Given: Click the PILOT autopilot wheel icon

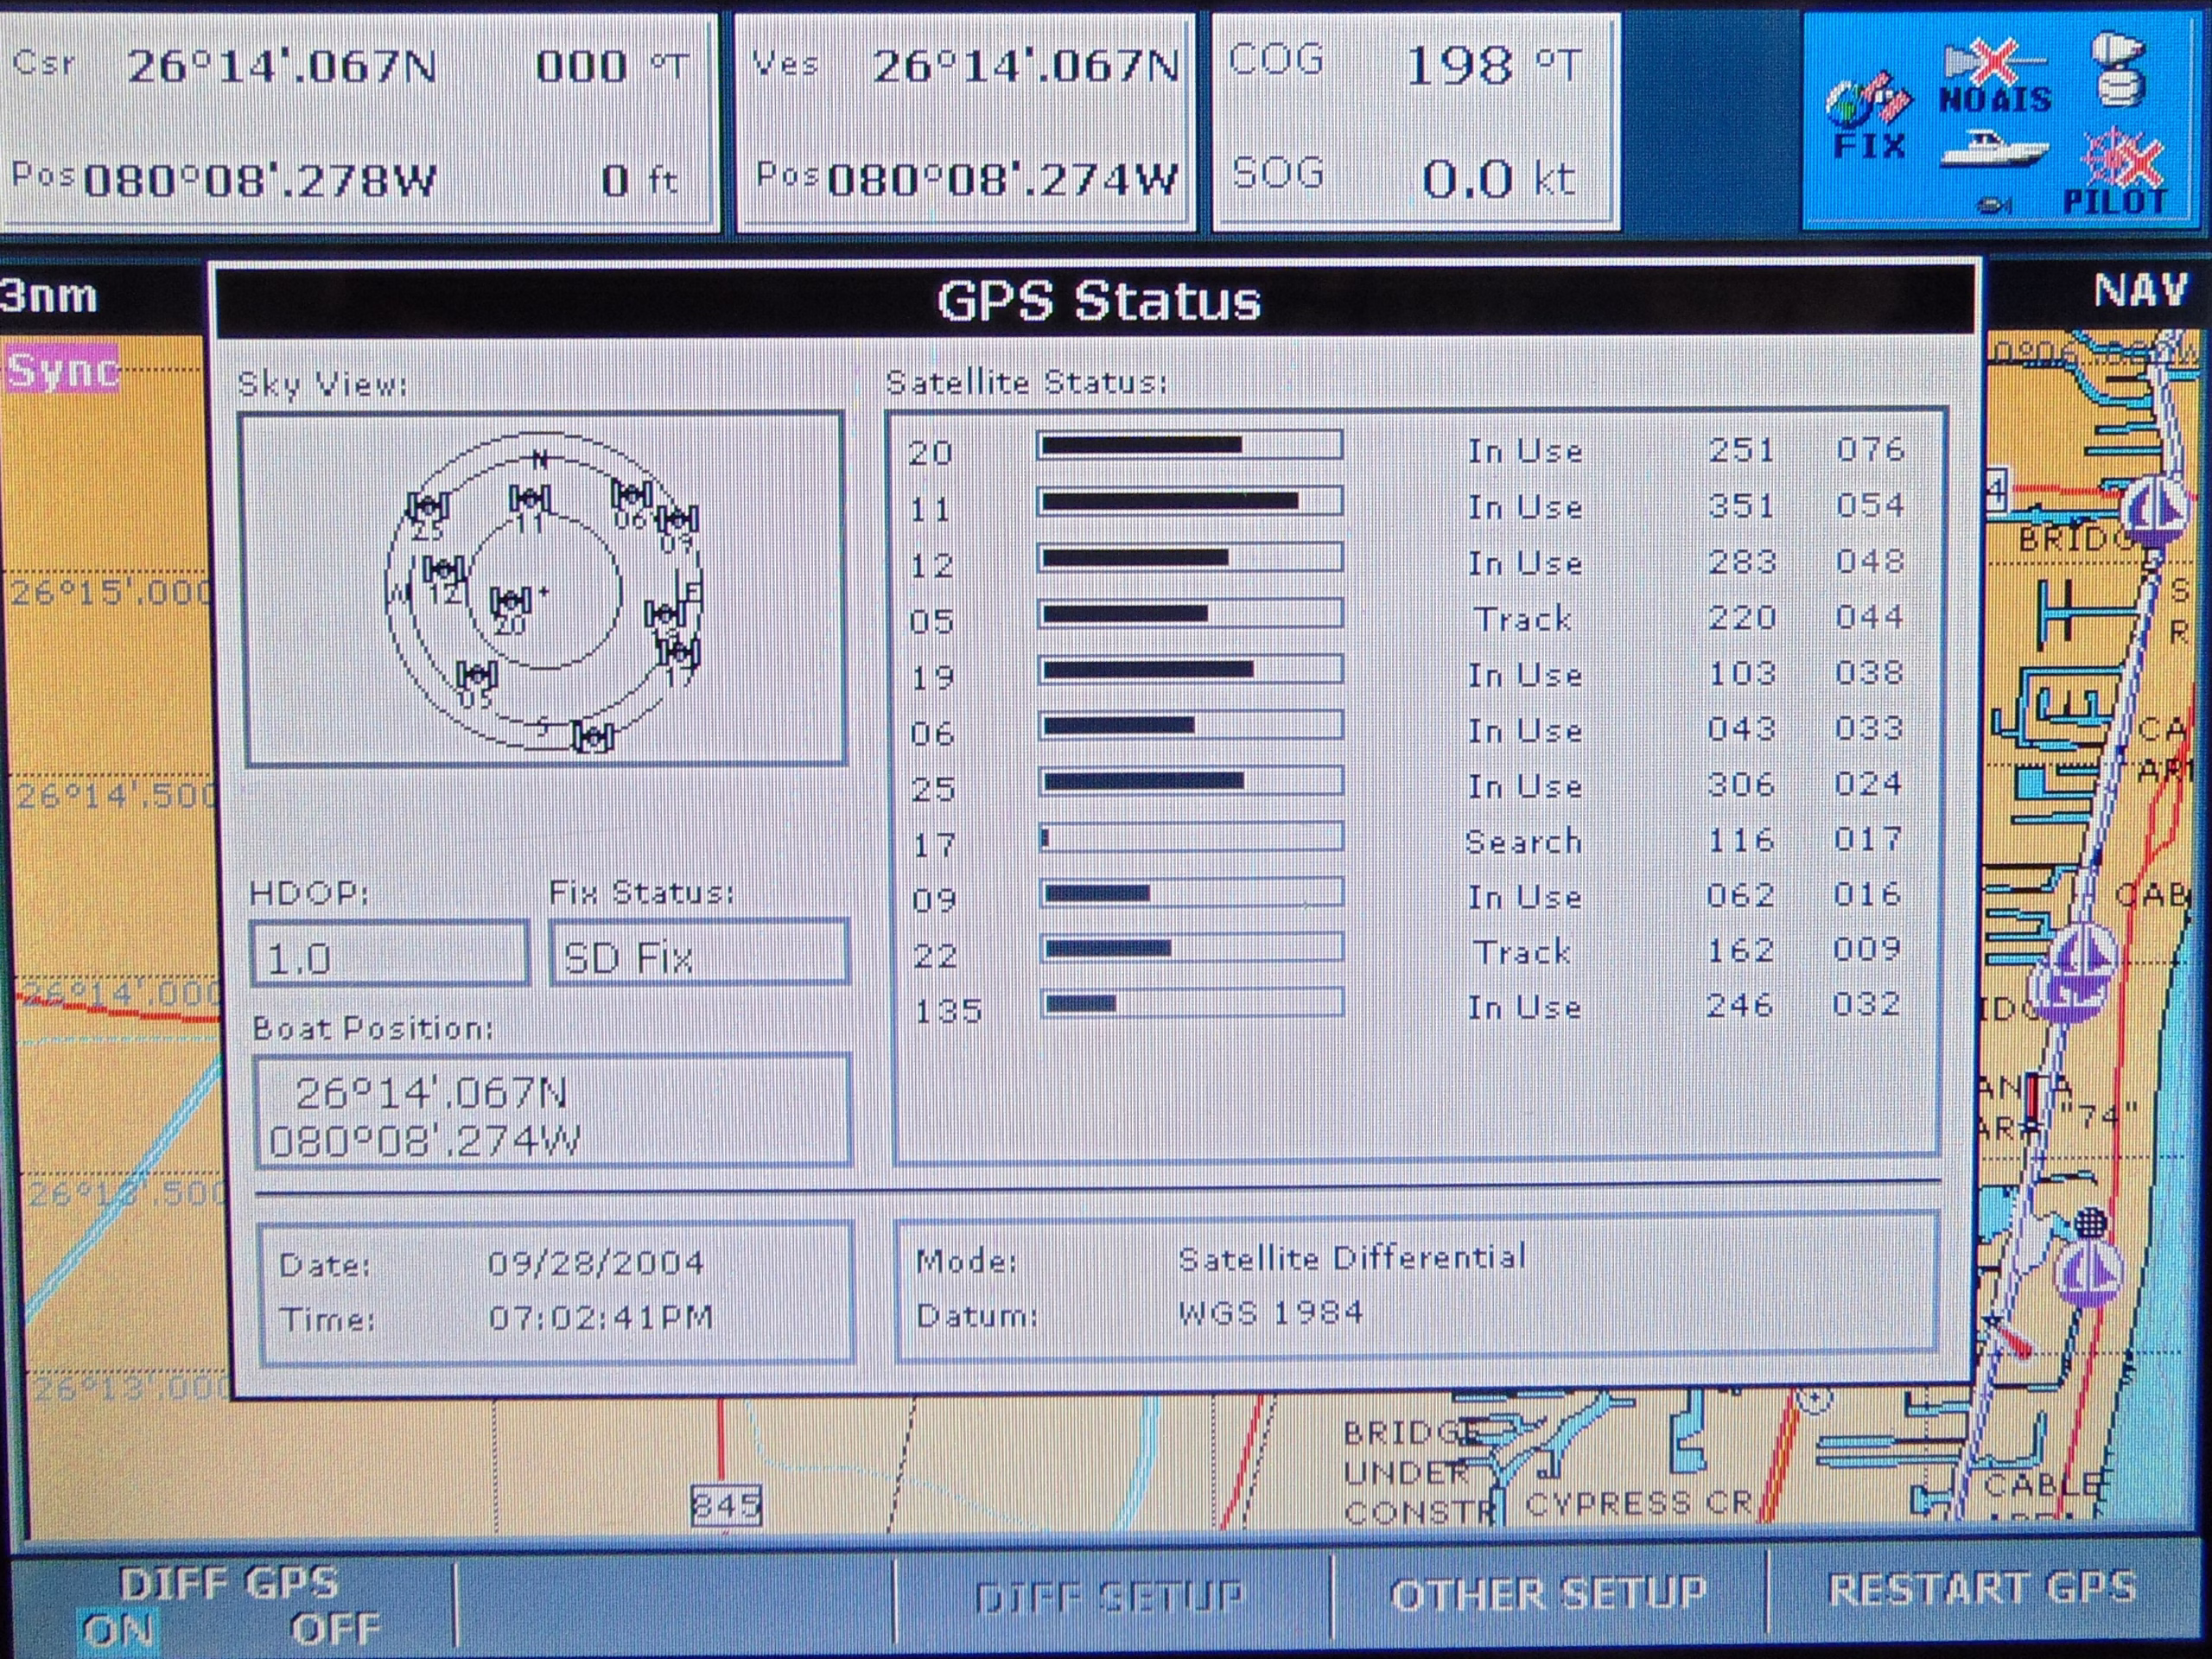Looking at the screenshot, I should pyautogui.click(x=2122, y=172).
